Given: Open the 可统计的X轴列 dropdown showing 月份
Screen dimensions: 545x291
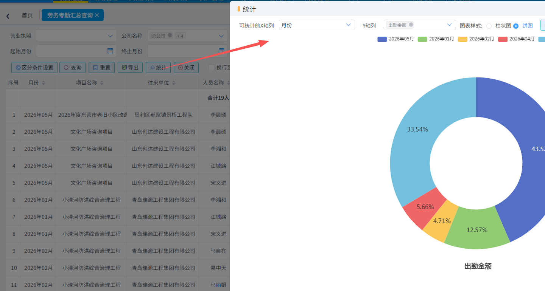Looking at the screenshot, I should click(317, 25).
